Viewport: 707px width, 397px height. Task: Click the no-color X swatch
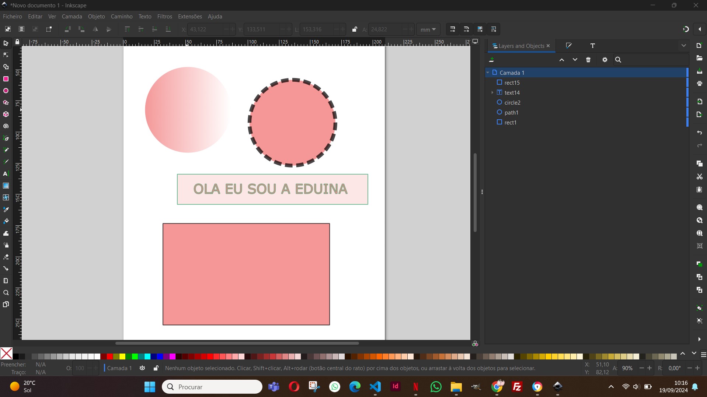click(6, 354)
